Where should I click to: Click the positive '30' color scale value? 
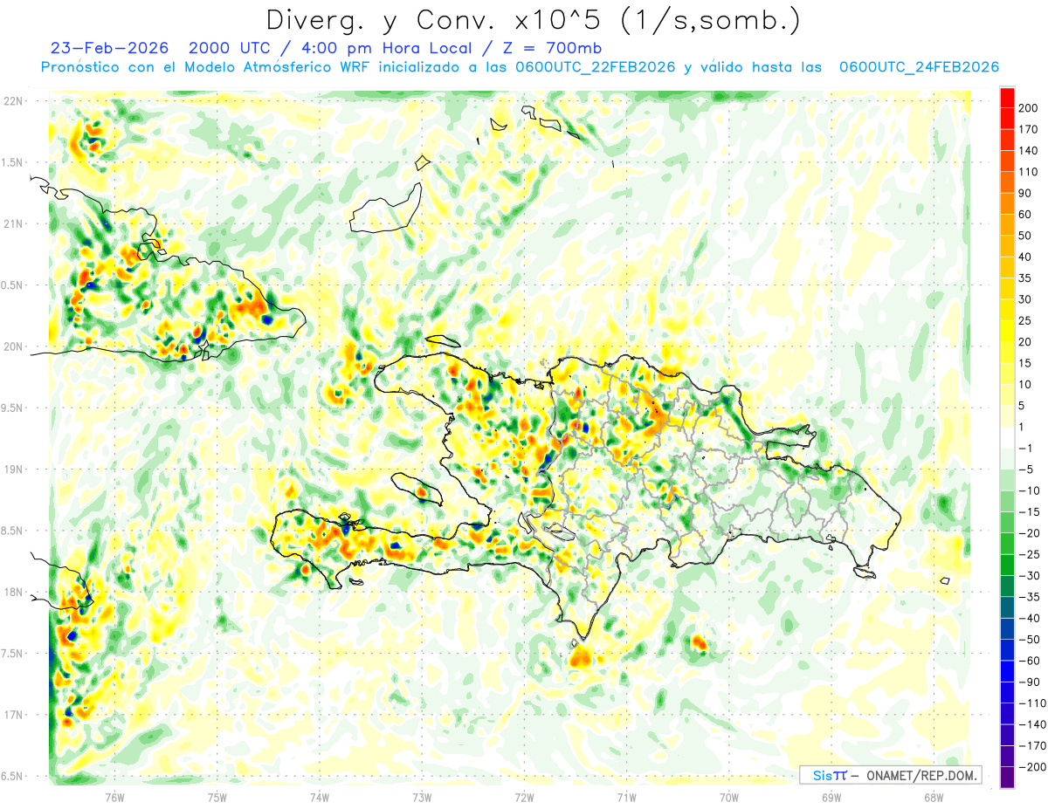point(1025,299)
